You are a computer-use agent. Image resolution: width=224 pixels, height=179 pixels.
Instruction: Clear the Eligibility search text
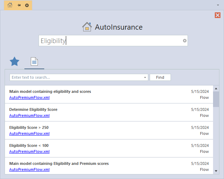coord(185,41)
